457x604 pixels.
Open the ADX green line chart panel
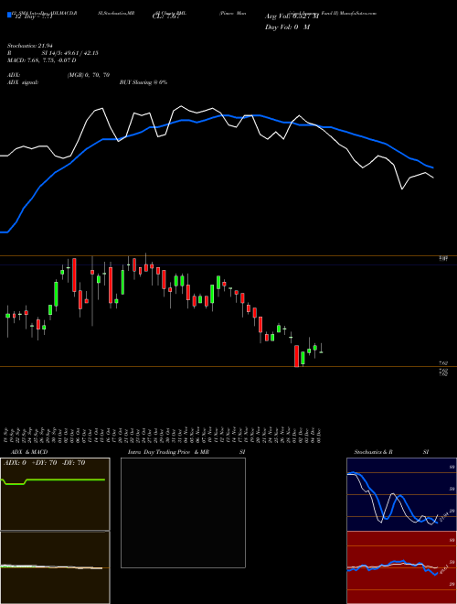click(55, 494)
